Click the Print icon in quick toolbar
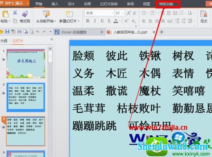 pyautogui.click(x=20, y=31)
